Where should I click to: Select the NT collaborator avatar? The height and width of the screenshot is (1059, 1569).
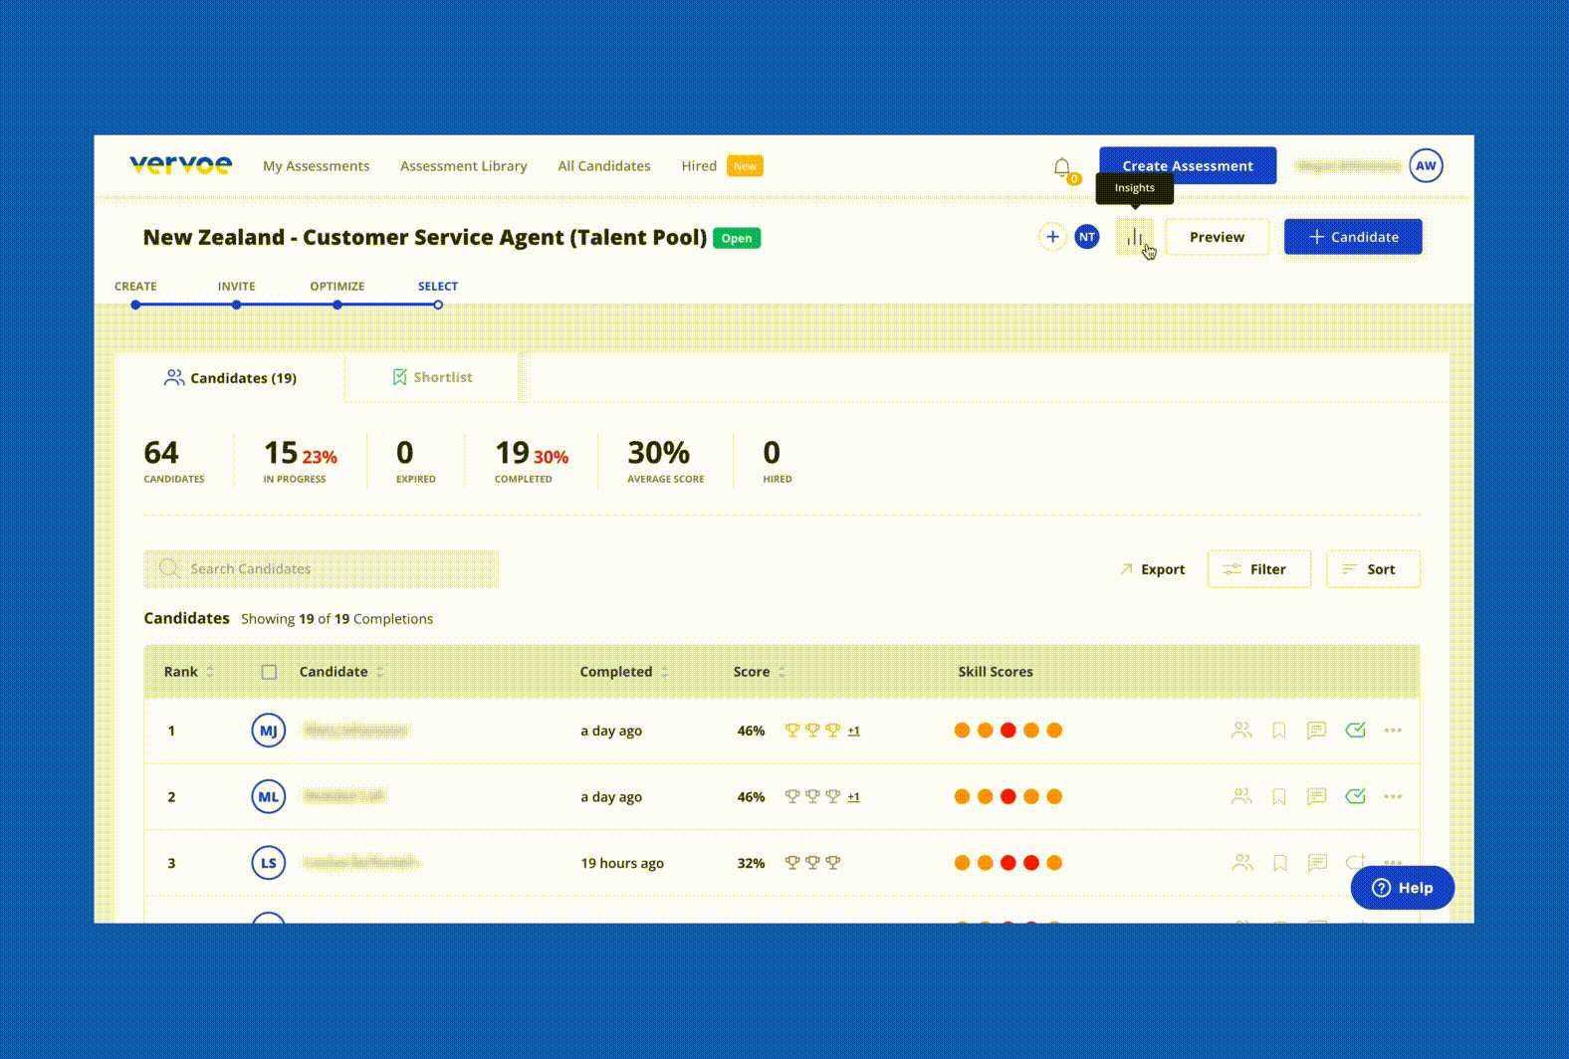click(x=1087, y=237)
